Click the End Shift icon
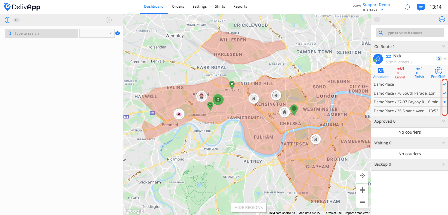 438,71
